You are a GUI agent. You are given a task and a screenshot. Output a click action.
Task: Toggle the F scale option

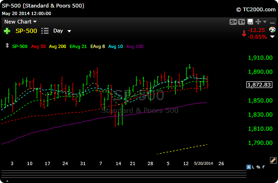point(264,167)
